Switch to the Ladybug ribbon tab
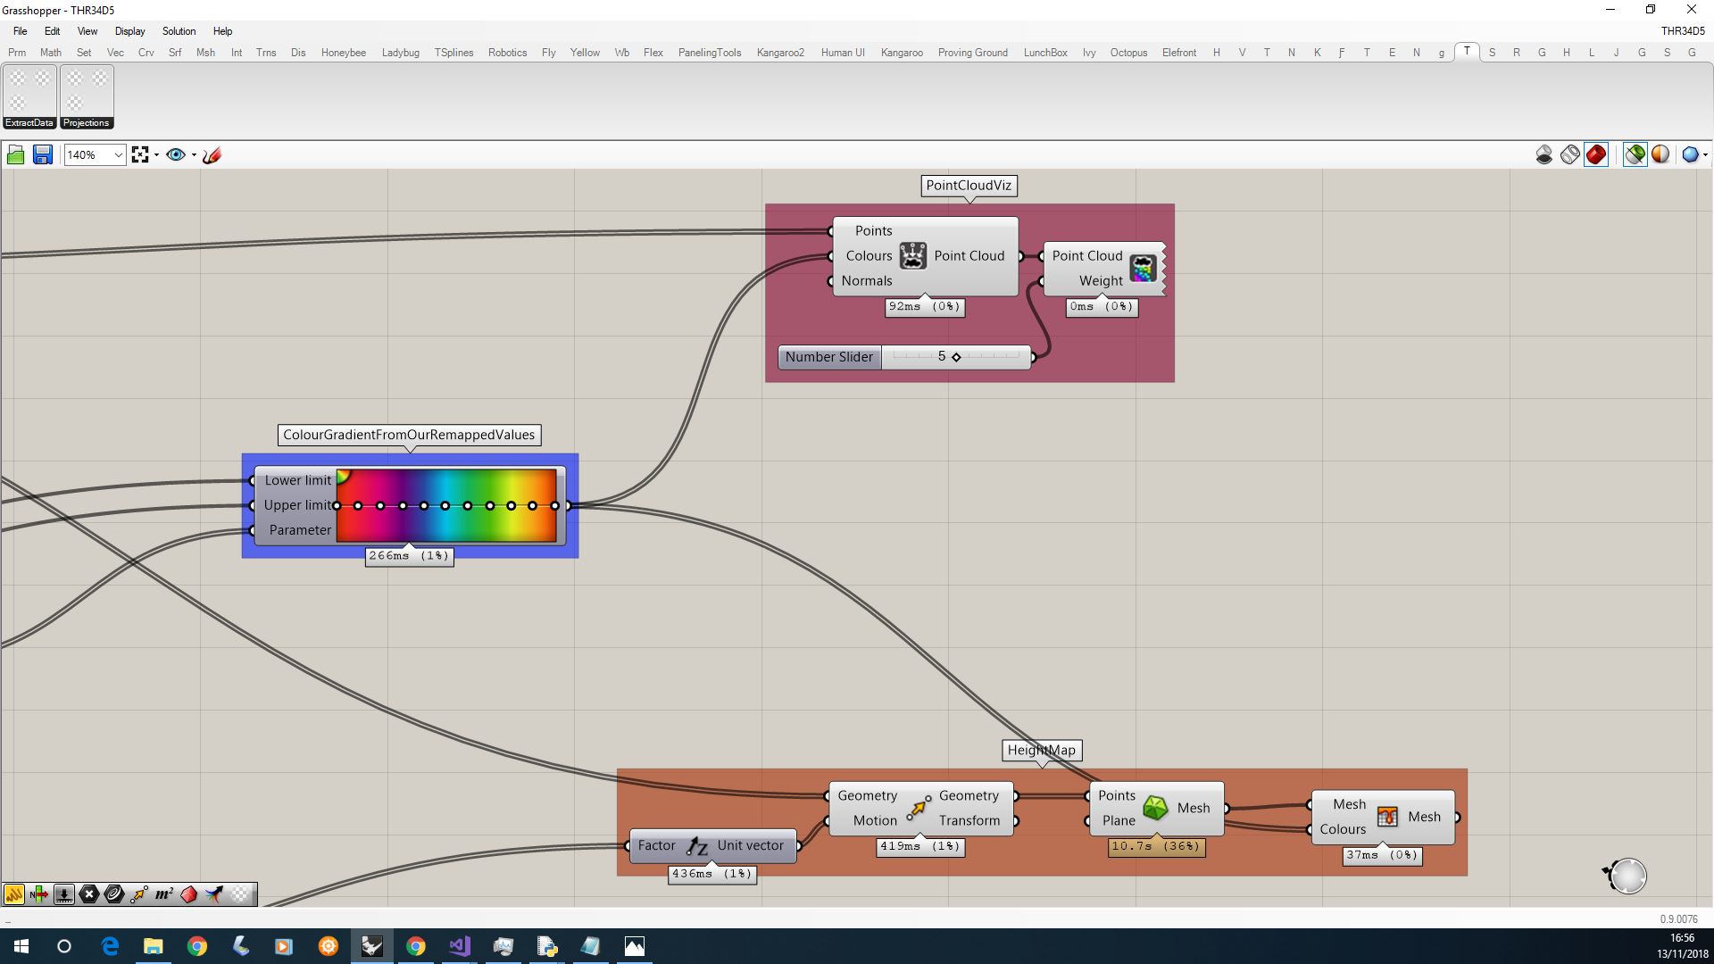This screenshot has height=964, width=1714. (x=401, y=52)
